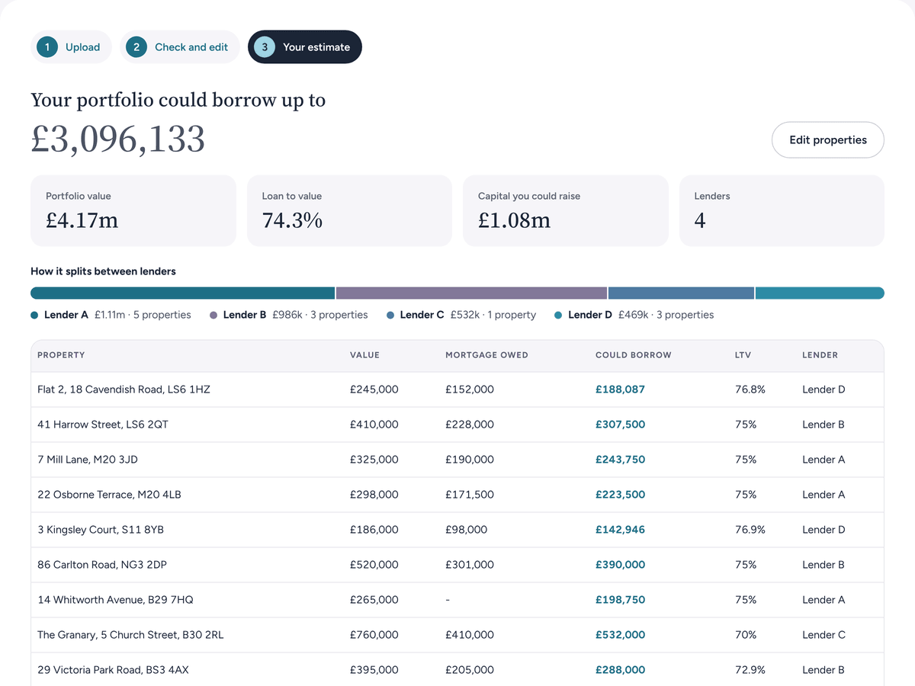The width and height of the screenshot is (915, 686).
Task: Click the Edit properties button
Action: tap(828, 140)
